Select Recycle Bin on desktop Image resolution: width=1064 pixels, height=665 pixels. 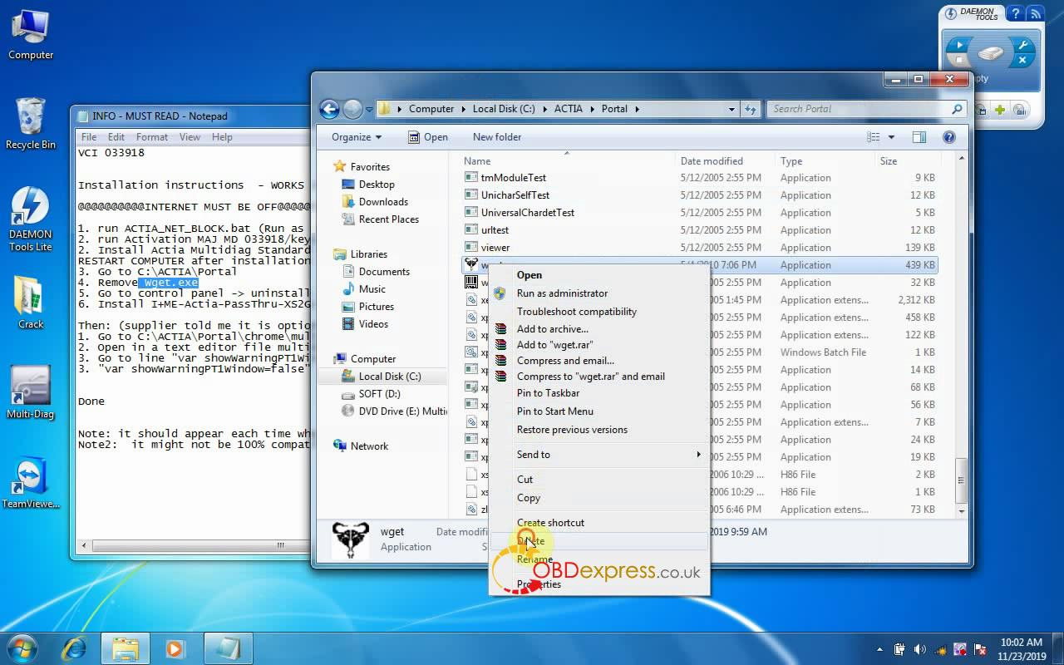point(31,123)
